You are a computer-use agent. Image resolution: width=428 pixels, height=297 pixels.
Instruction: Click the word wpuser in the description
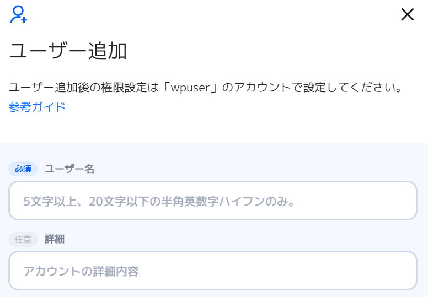click(x=190, y=88)
